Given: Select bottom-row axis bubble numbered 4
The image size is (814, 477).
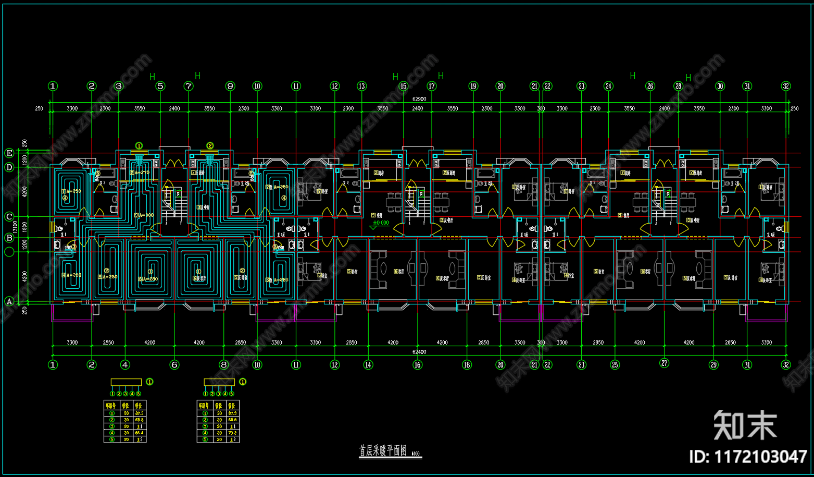Looking at the screenshot, I should pos(125,365).
